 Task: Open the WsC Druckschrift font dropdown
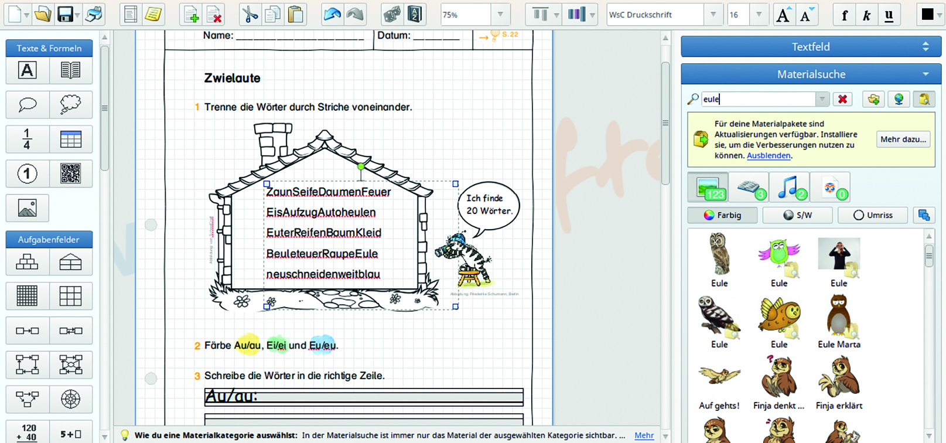point(713,15)
